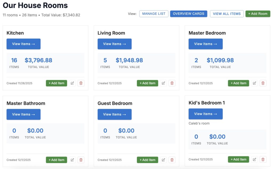Click View Items on Master Bedroom

(x=206, y=44)
